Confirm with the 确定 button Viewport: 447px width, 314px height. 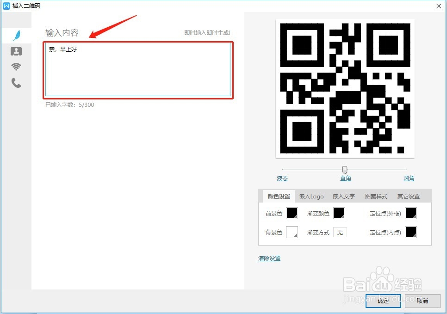pyautogui.click(x=383, y=301)
